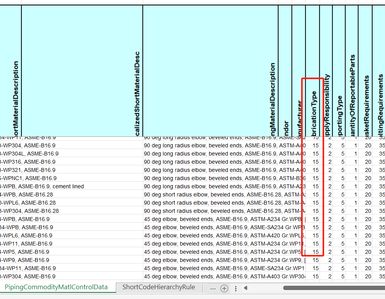Select the GasketRequirements column header
This screenshot has height=299, width=385.
(365, 71)
